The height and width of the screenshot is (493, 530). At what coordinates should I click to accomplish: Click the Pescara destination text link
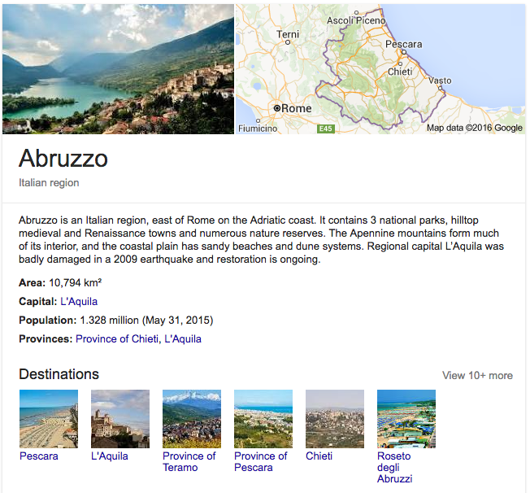39,456
